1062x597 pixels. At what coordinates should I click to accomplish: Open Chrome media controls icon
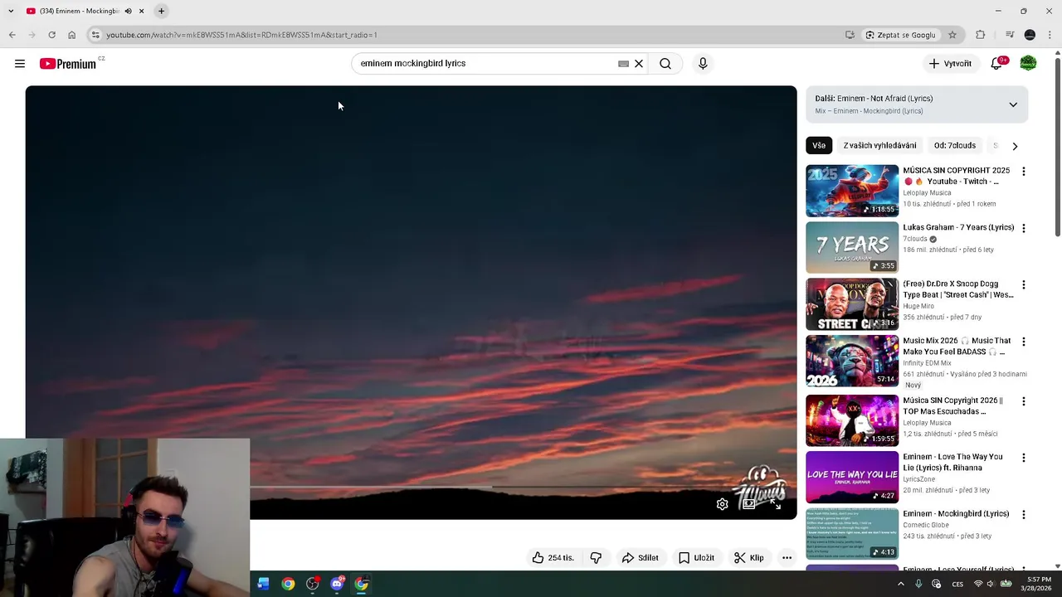pyautogui.click(x=1009, y=35)
